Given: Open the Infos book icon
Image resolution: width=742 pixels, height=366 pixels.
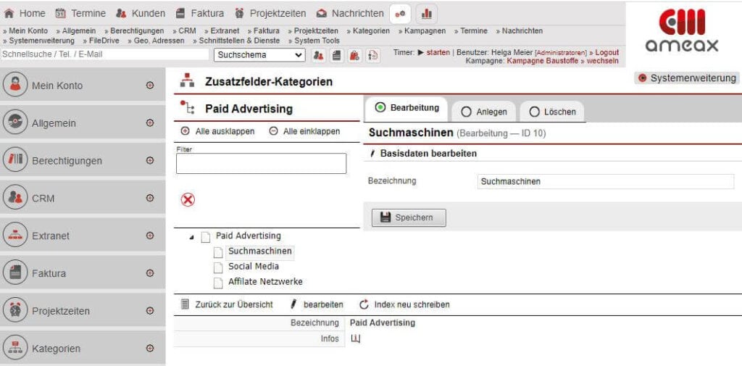Looking at the screenshot, I should (x=355, y=338).
